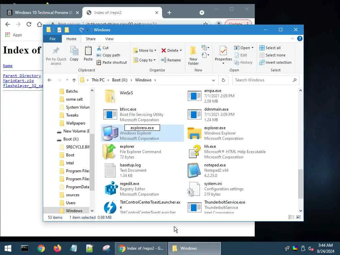This screenshot has height=255, width=340.
Task: Select the sources folder in navigation pane
Action: tap(73, 195)
